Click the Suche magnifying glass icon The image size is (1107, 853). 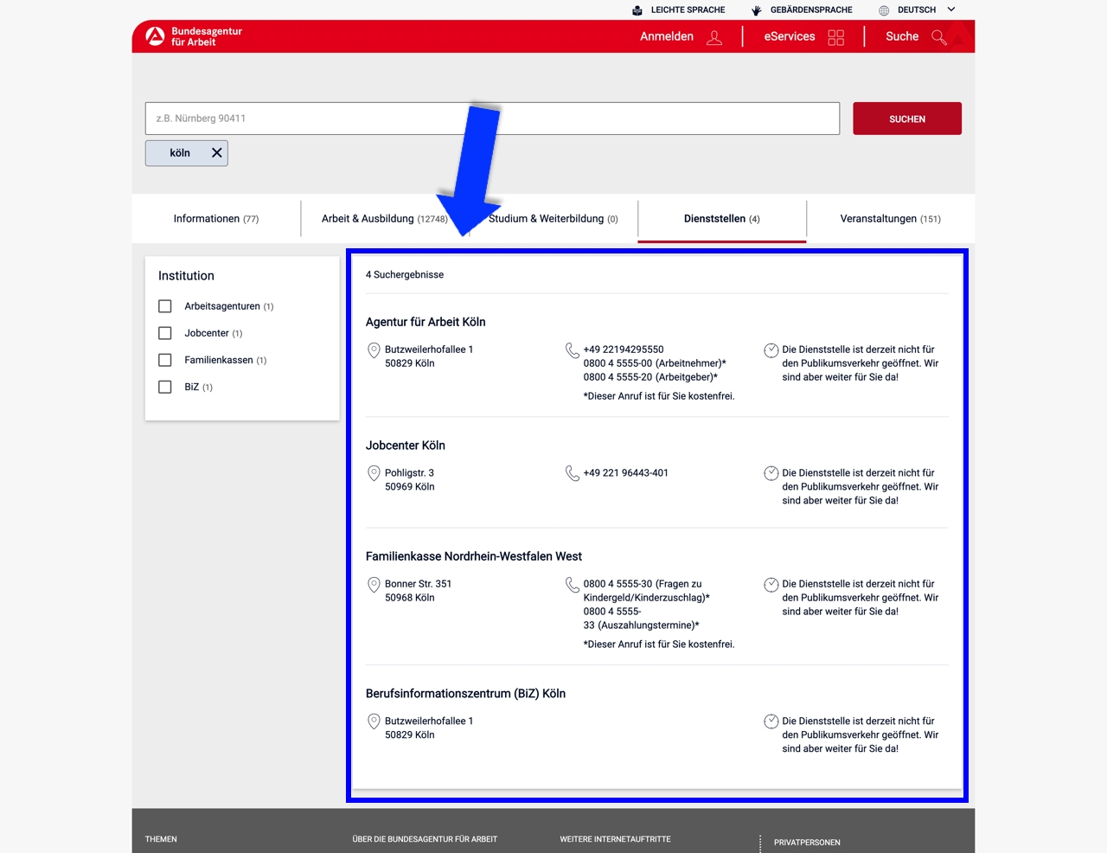pos(939,37)
